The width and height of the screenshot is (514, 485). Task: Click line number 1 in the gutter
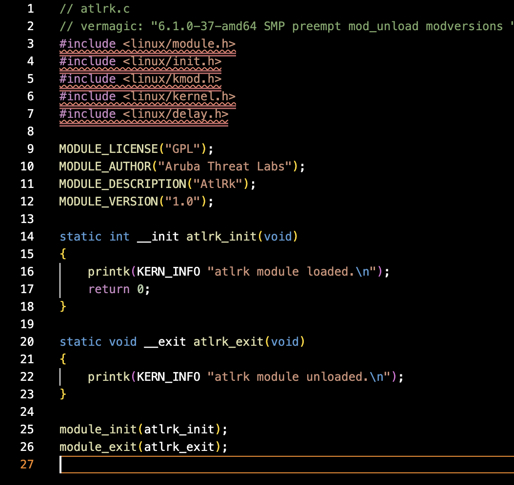(x=31, y=8)
